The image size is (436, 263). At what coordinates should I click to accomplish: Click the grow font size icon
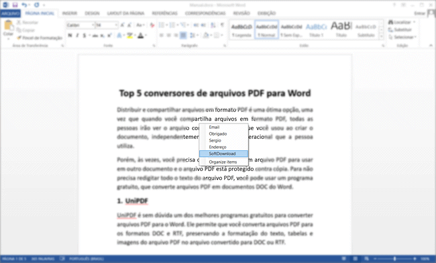coord(122,25)
